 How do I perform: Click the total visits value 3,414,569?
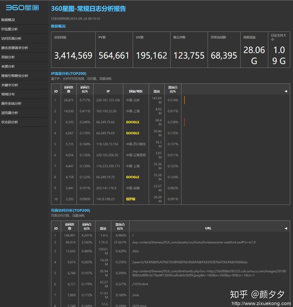(x=73, y=55)
